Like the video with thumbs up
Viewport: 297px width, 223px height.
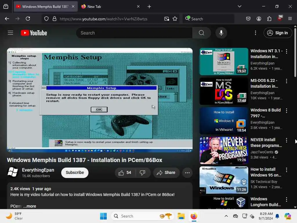[x=125, y=172]
